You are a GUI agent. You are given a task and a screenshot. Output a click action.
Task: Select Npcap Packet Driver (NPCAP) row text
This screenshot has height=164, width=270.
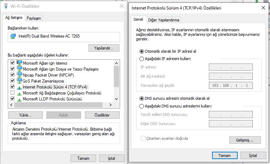tap(48, 75)
